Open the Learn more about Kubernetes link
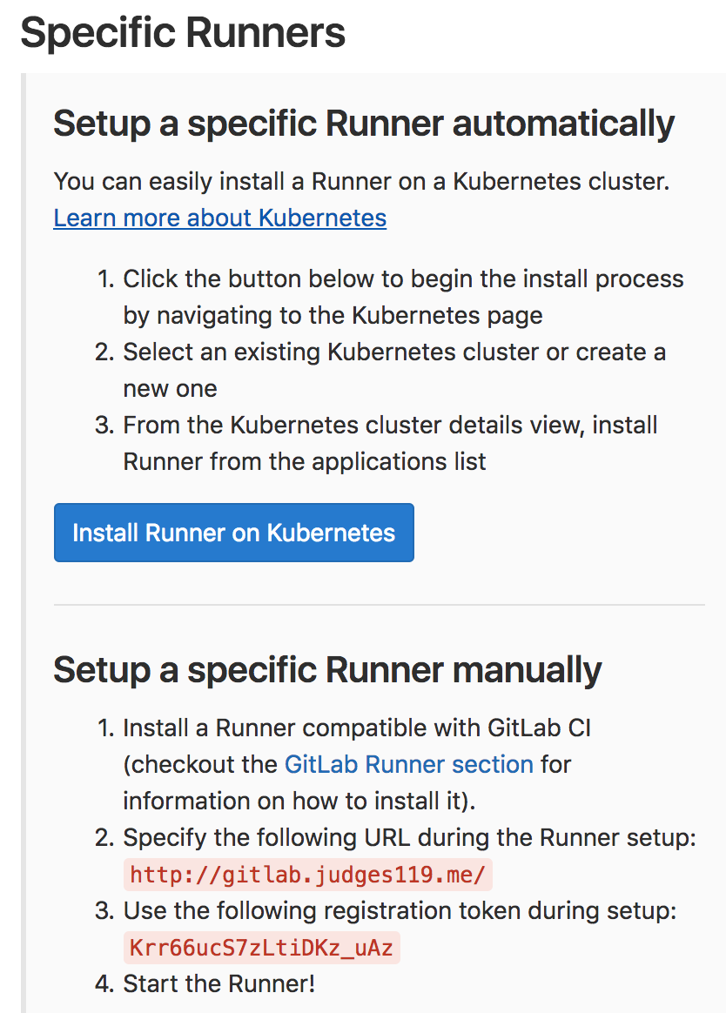 click(x=220, y=218)
